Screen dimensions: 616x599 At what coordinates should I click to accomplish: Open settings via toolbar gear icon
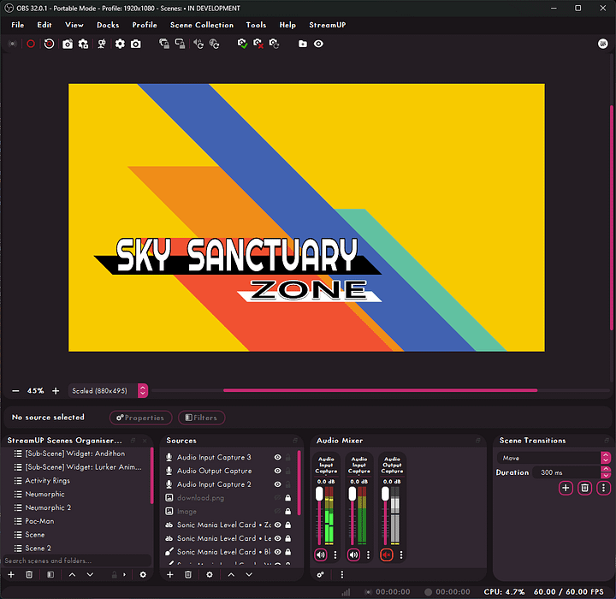(120, 44)
